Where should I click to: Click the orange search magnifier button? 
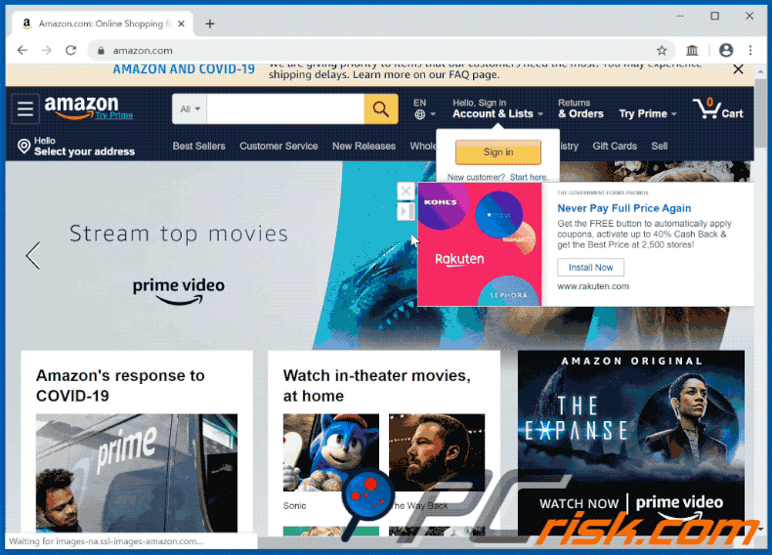click(380, 108)
